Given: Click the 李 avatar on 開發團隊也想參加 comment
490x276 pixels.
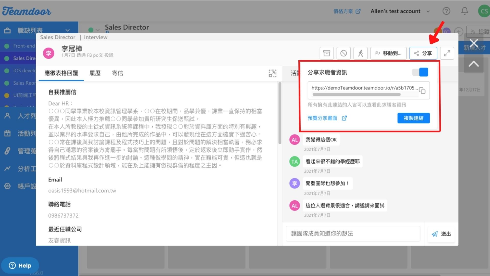Looking at the screenshot, I should [295, 183].
